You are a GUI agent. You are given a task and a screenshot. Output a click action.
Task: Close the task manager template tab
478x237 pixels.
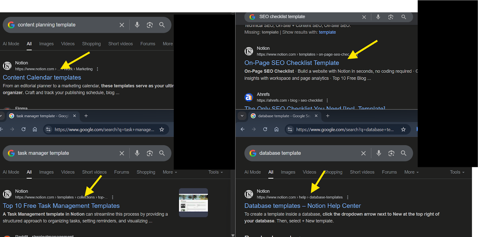[74, 116]
